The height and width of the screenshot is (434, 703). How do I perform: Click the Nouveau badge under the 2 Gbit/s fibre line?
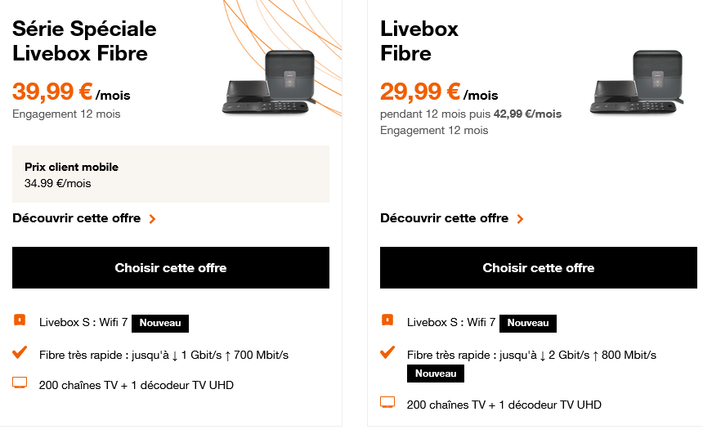click(x=436, y=374)
